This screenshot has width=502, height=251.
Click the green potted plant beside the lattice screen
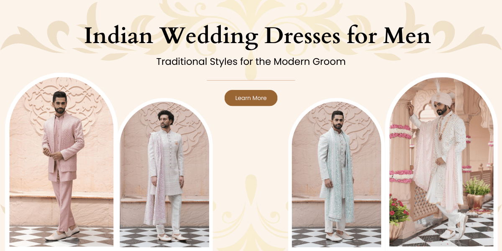click(x=476, y=192)
